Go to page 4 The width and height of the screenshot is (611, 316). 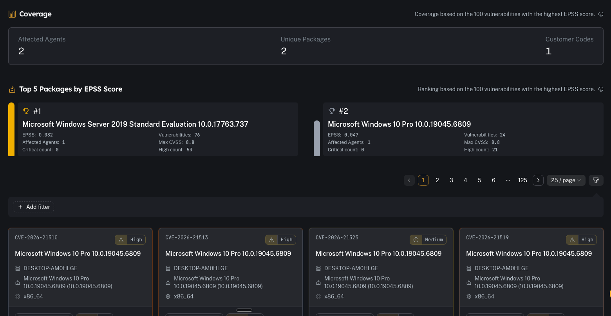(x=466, y=180)
